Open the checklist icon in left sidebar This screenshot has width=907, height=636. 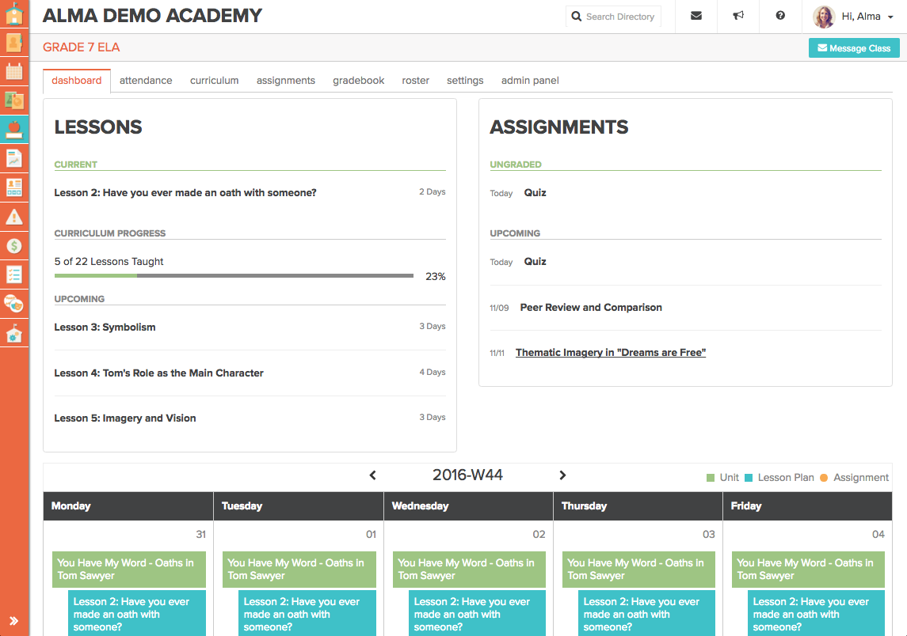(x=14, y=274)
